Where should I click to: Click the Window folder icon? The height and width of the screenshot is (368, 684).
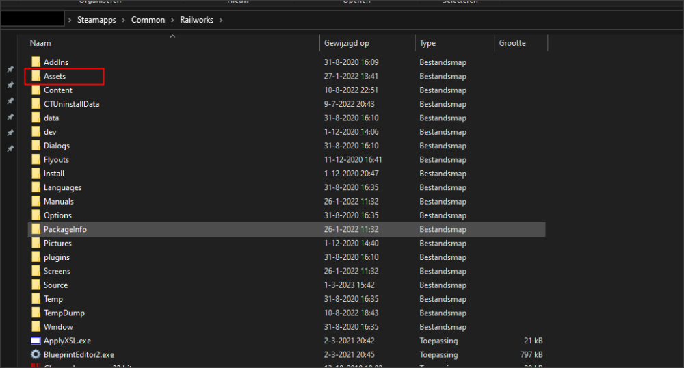[36, 327]
